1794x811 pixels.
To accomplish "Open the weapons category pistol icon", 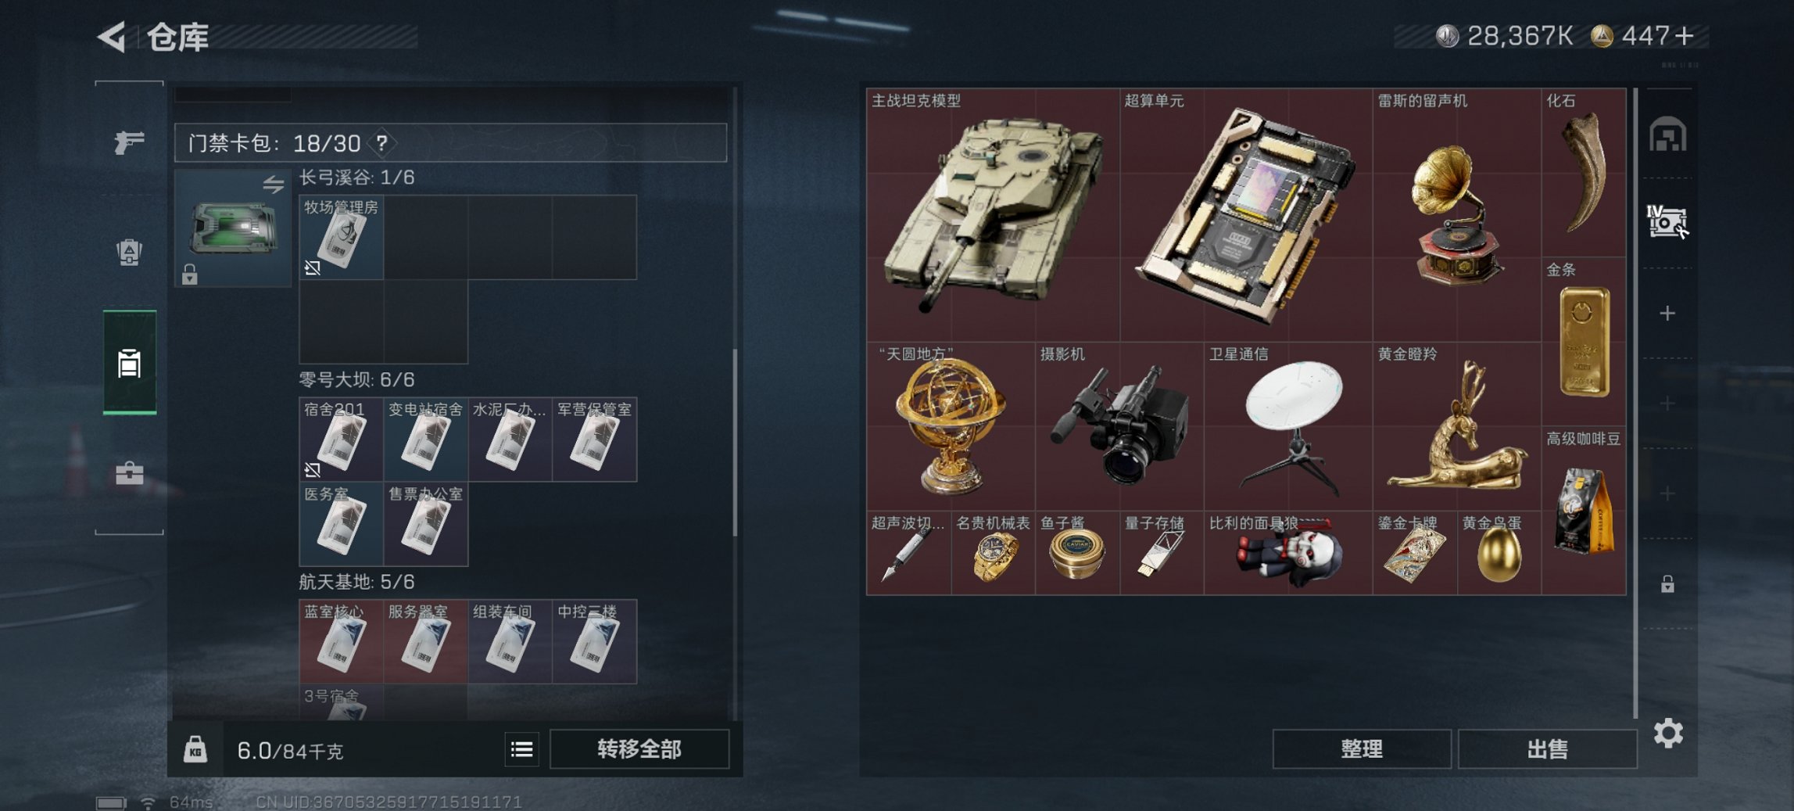I will coord(129,142).
